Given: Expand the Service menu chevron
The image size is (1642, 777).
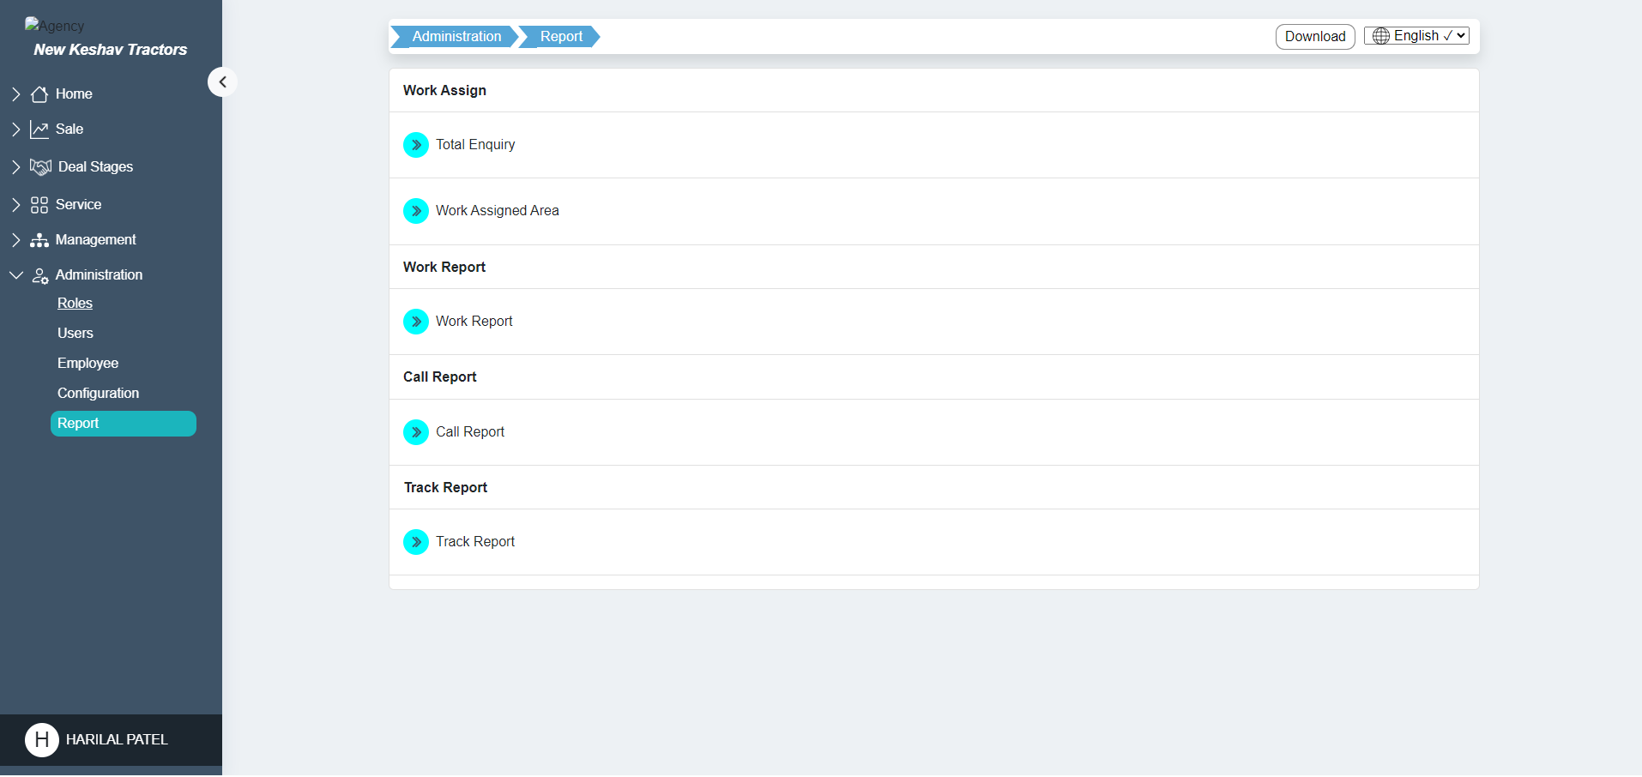Looking at the screenshot, I should click(x=15, y=205).
